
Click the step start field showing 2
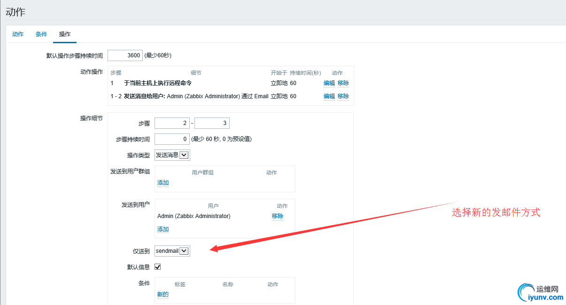[x=172, y=124]
